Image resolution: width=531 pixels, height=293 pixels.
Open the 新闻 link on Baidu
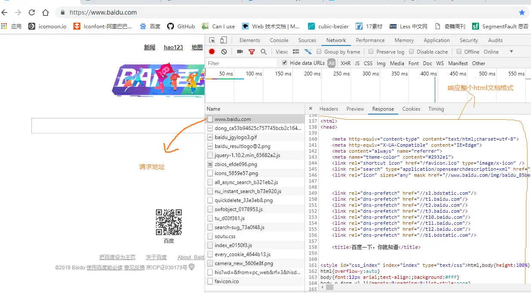click(150, 47)
